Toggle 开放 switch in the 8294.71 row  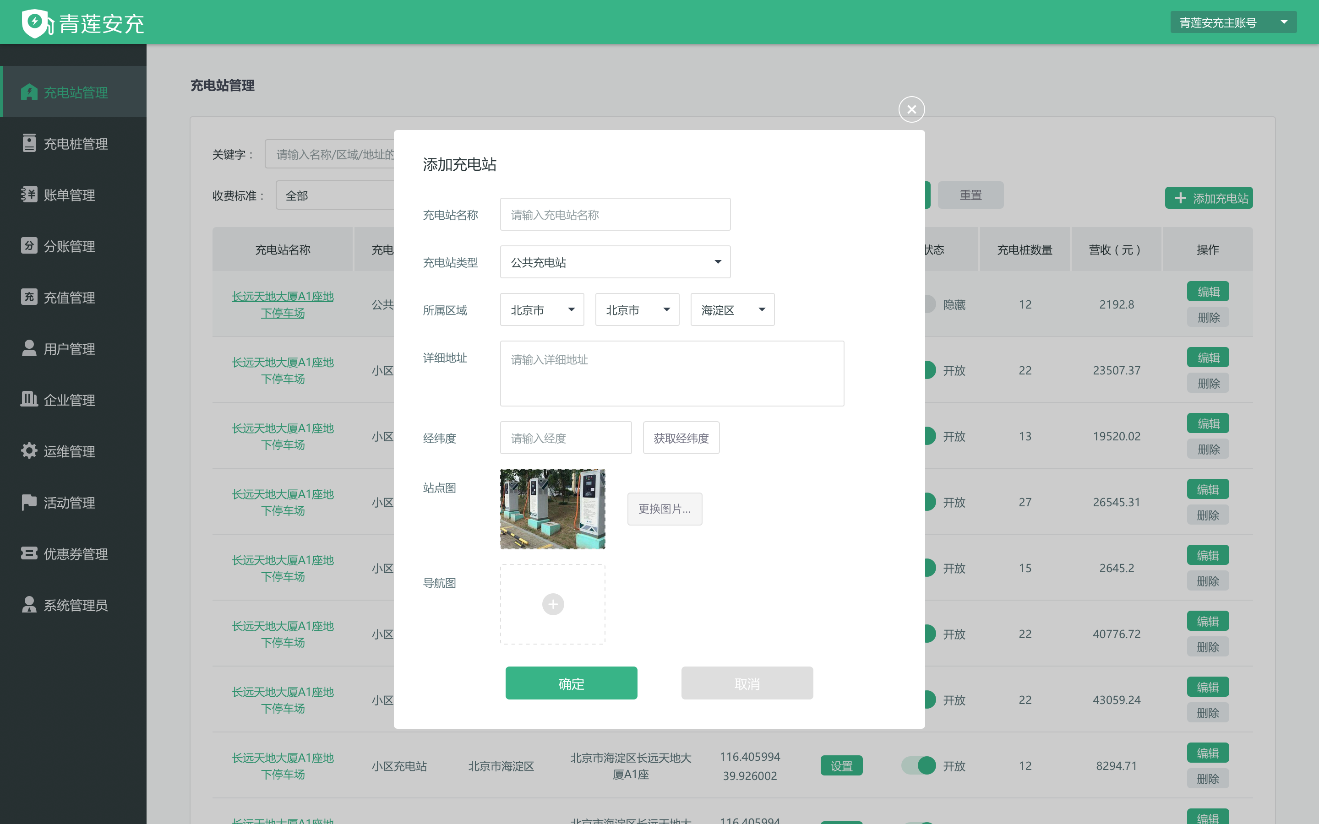point(918,766)
